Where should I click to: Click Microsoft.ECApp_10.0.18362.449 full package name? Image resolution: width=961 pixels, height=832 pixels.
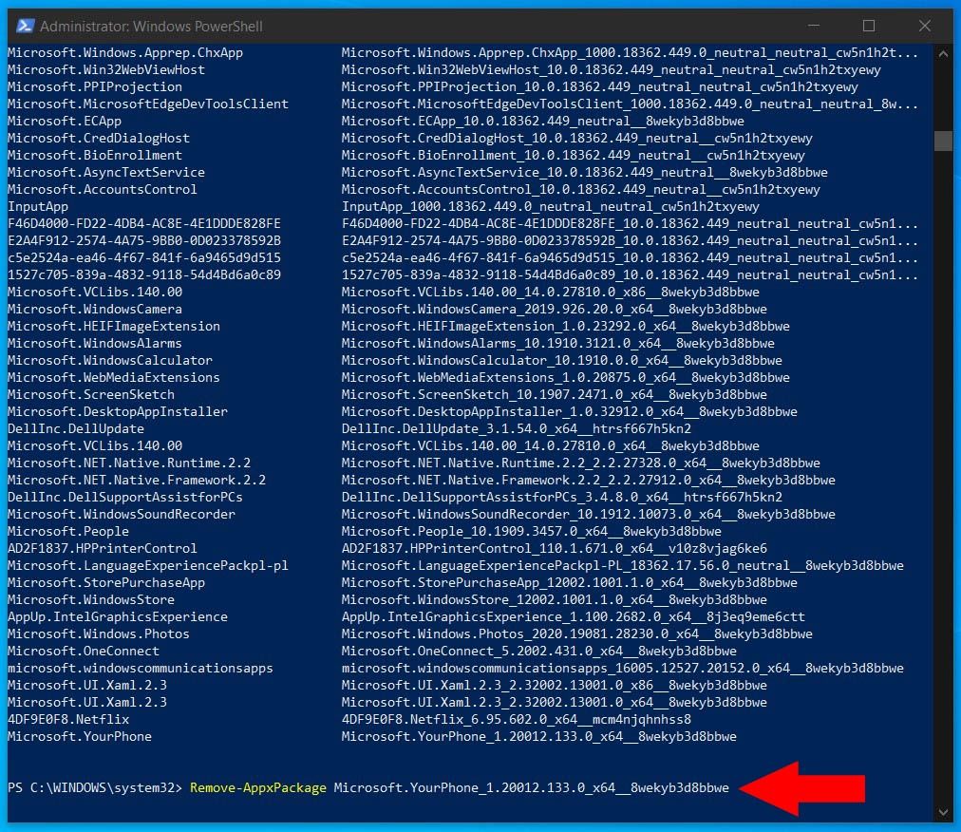click(542, 121)
